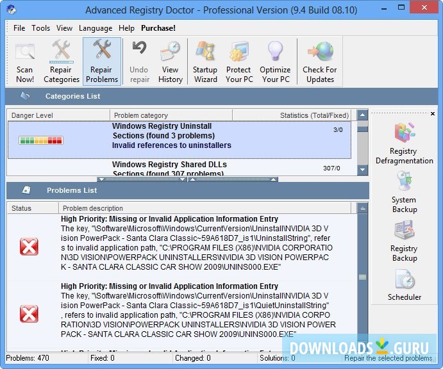Screen dimensions: 443x369
Task: Click the 3/0 statistics value
Action: tap(338, 130)
